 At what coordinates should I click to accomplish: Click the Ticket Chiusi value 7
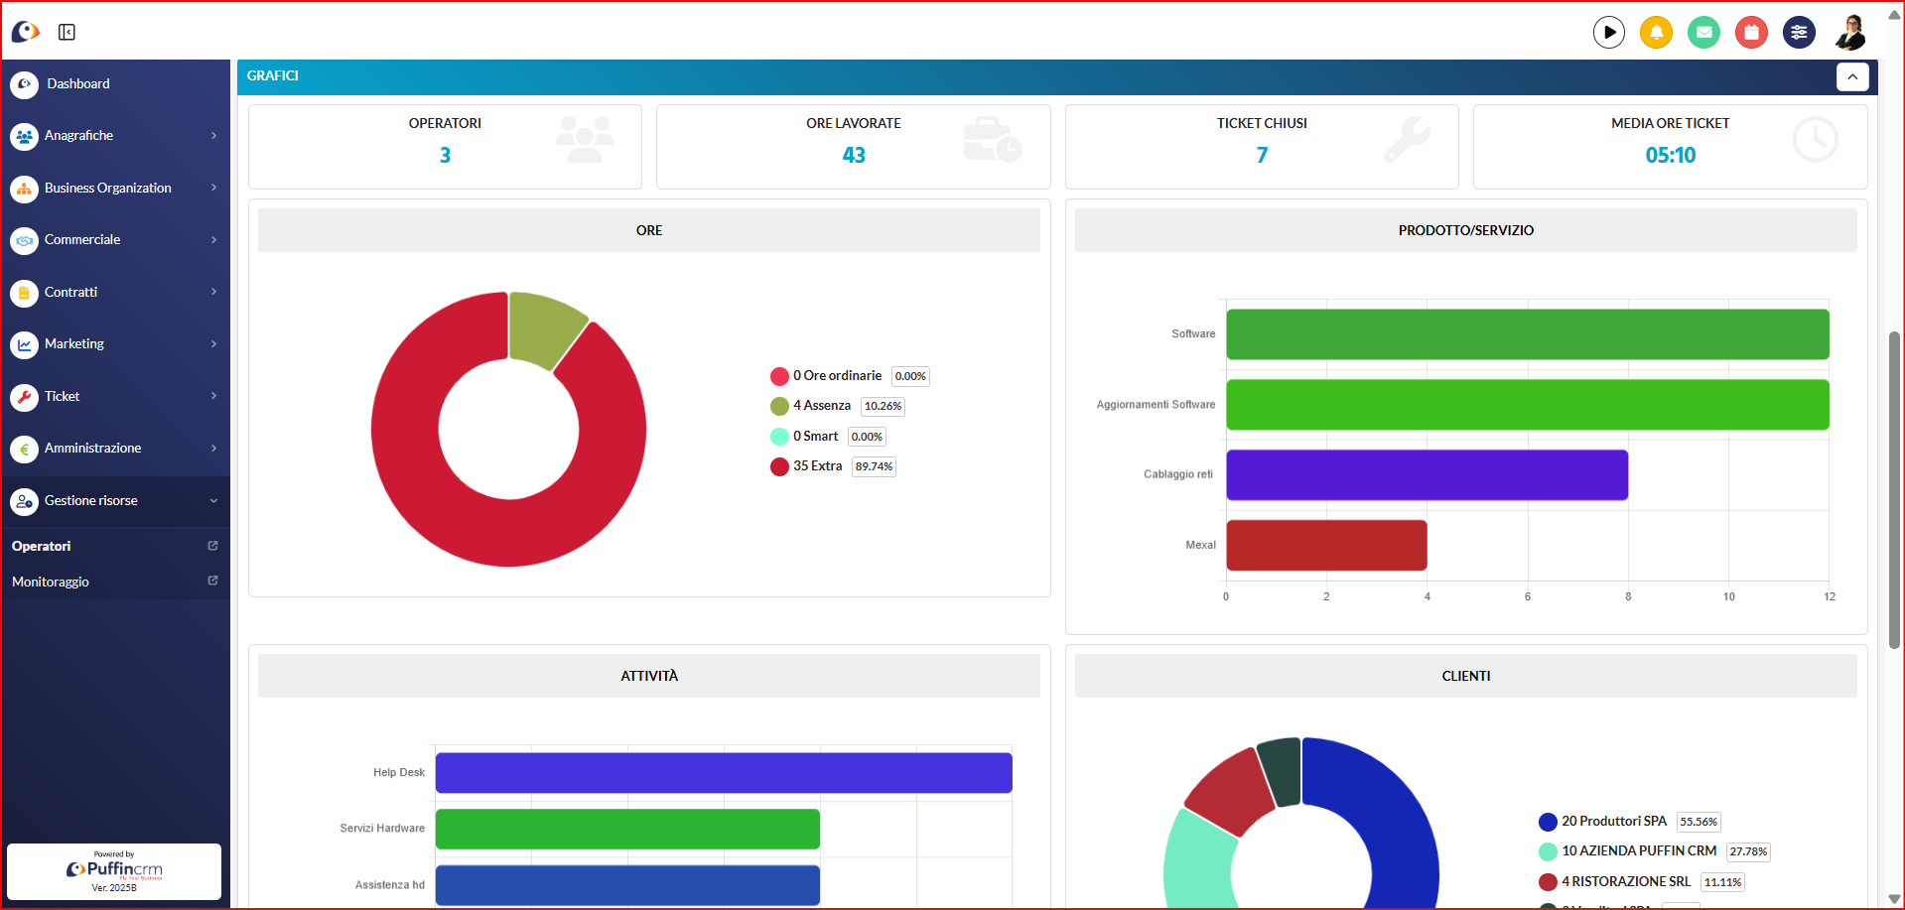coord(1262,156)
